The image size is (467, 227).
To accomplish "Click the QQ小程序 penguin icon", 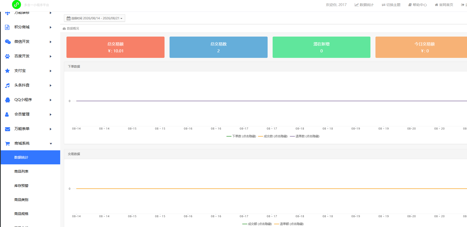I will 8,100.
